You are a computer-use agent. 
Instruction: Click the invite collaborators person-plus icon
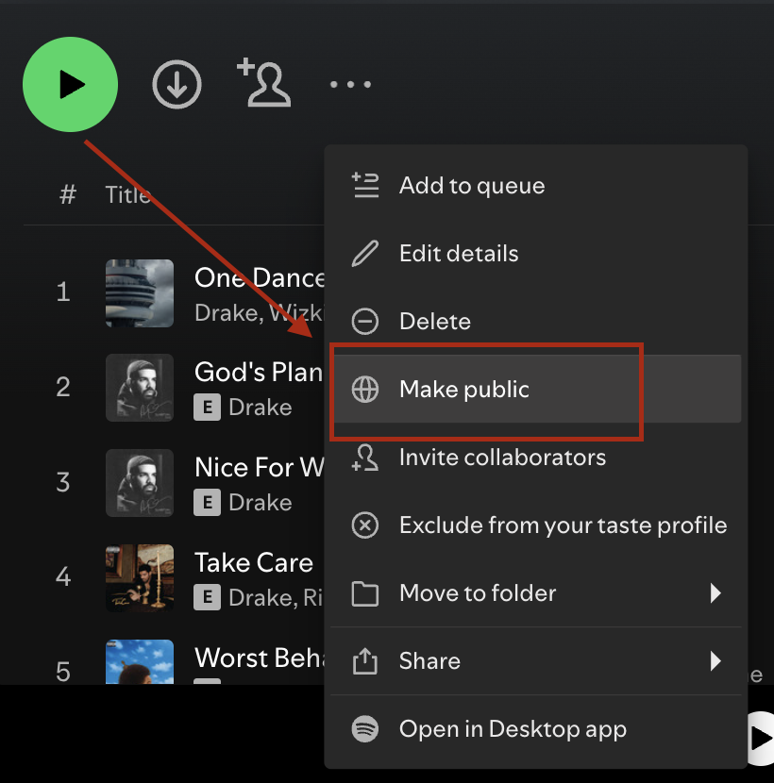(264, 82)
